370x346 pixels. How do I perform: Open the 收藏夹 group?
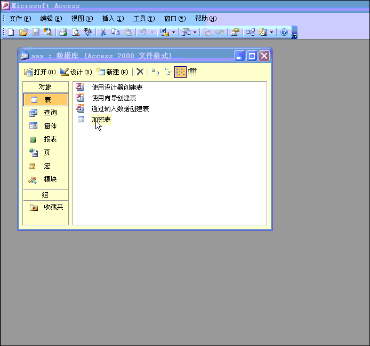[x=46, y=207]
